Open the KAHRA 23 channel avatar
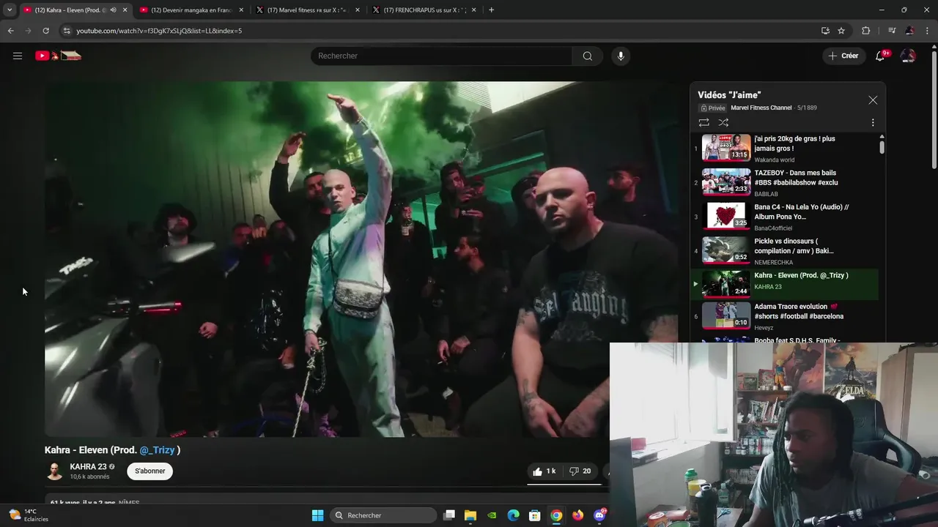The height and width of the screenshot is (527, 938). pyautogui.click(x=54, y=471)
